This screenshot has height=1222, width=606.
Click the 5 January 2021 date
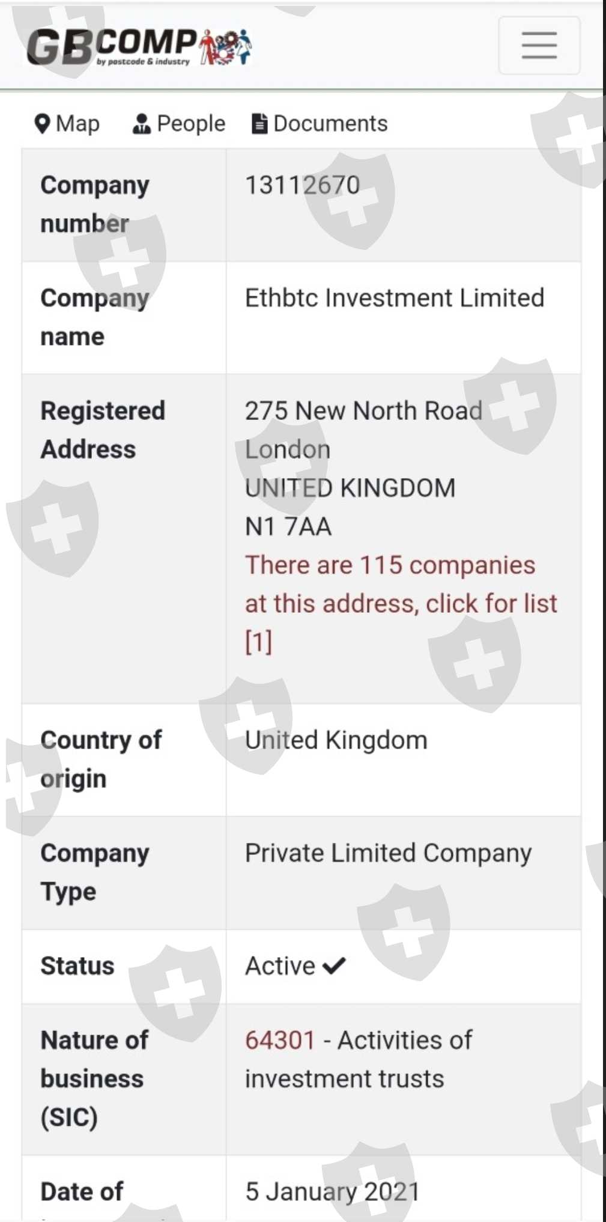tap(332, 1191)
